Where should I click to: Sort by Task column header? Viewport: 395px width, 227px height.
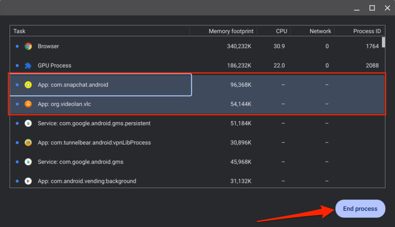(x=19, y=31)
